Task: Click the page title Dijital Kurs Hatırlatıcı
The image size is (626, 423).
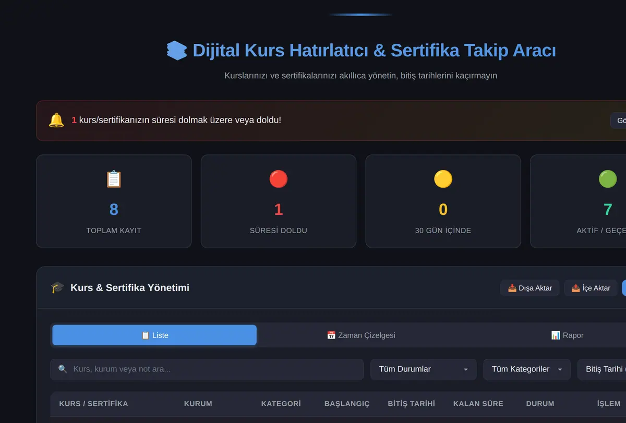Action: pos(374,51)
